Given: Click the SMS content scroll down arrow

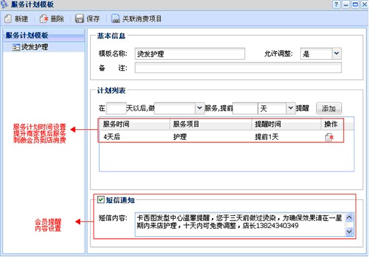Looking at the screenshot, I should click(x=349, y=231).
